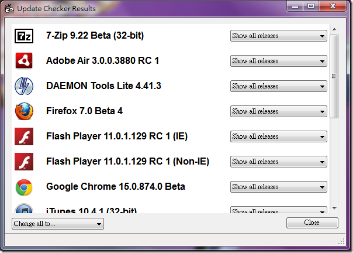Select 'Google Chrome 15.0.874.0 Beta' title
This screenshot has width=353, height=253.
(116, 187)
